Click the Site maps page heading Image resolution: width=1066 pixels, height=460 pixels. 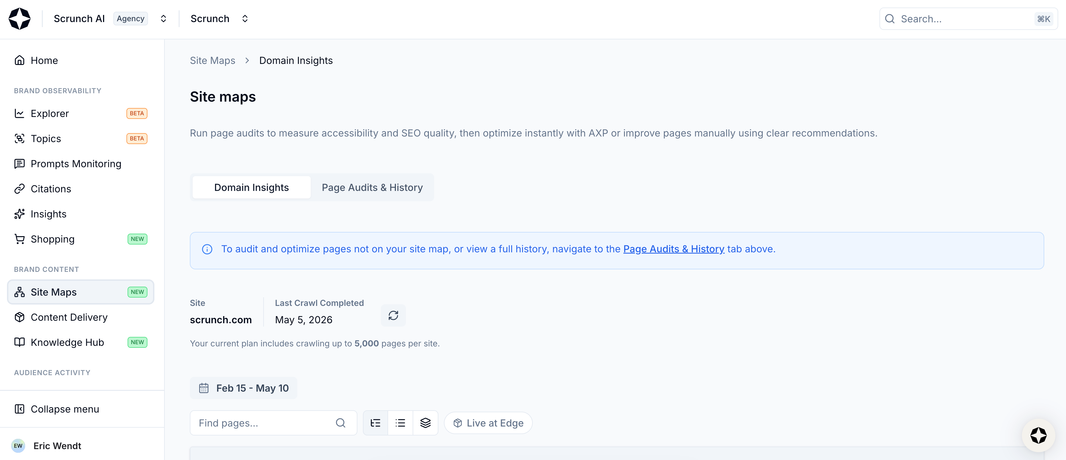coord(223,97)
